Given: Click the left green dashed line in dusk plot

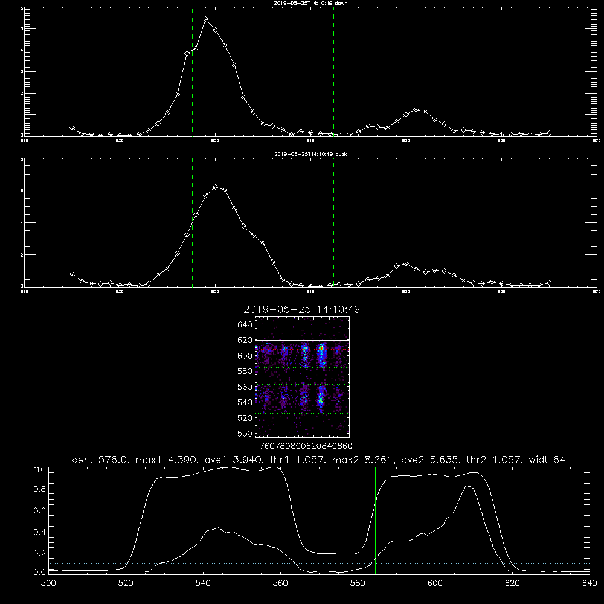Looking at the screenshot, I should [192, 222].
